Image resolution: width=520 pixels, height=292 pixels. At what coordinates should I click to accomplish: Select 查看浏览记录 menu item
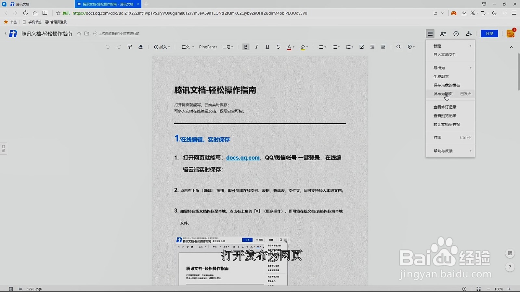(x=450, y=116)
